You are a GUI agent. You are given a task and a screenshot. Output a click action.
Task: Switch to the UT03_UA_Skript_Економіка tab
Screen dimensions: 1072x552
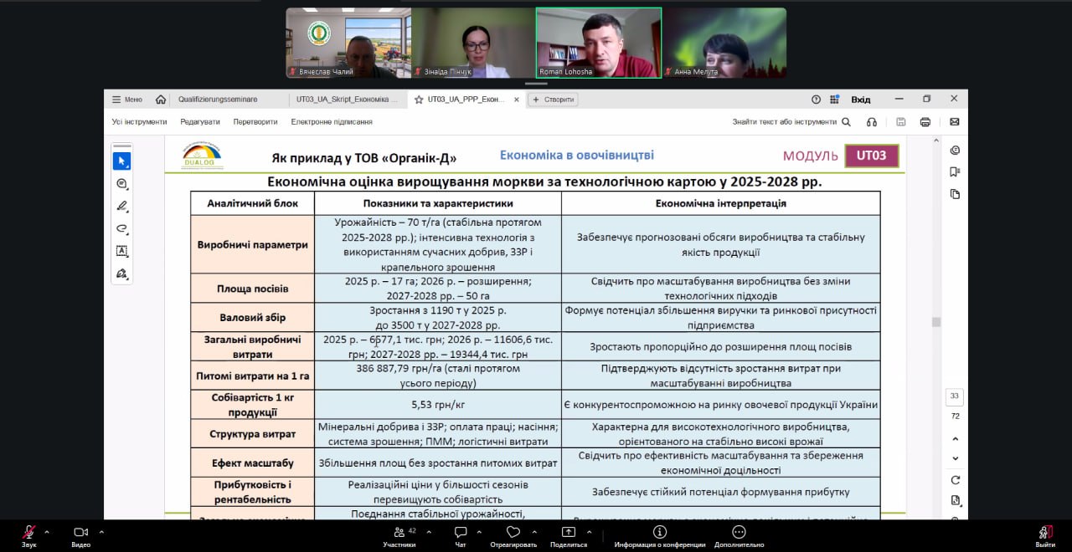(348, 100)
